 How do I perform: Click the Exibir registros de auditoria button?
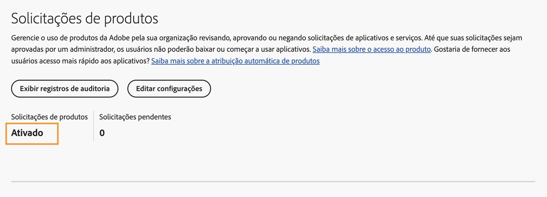(64, 88)
